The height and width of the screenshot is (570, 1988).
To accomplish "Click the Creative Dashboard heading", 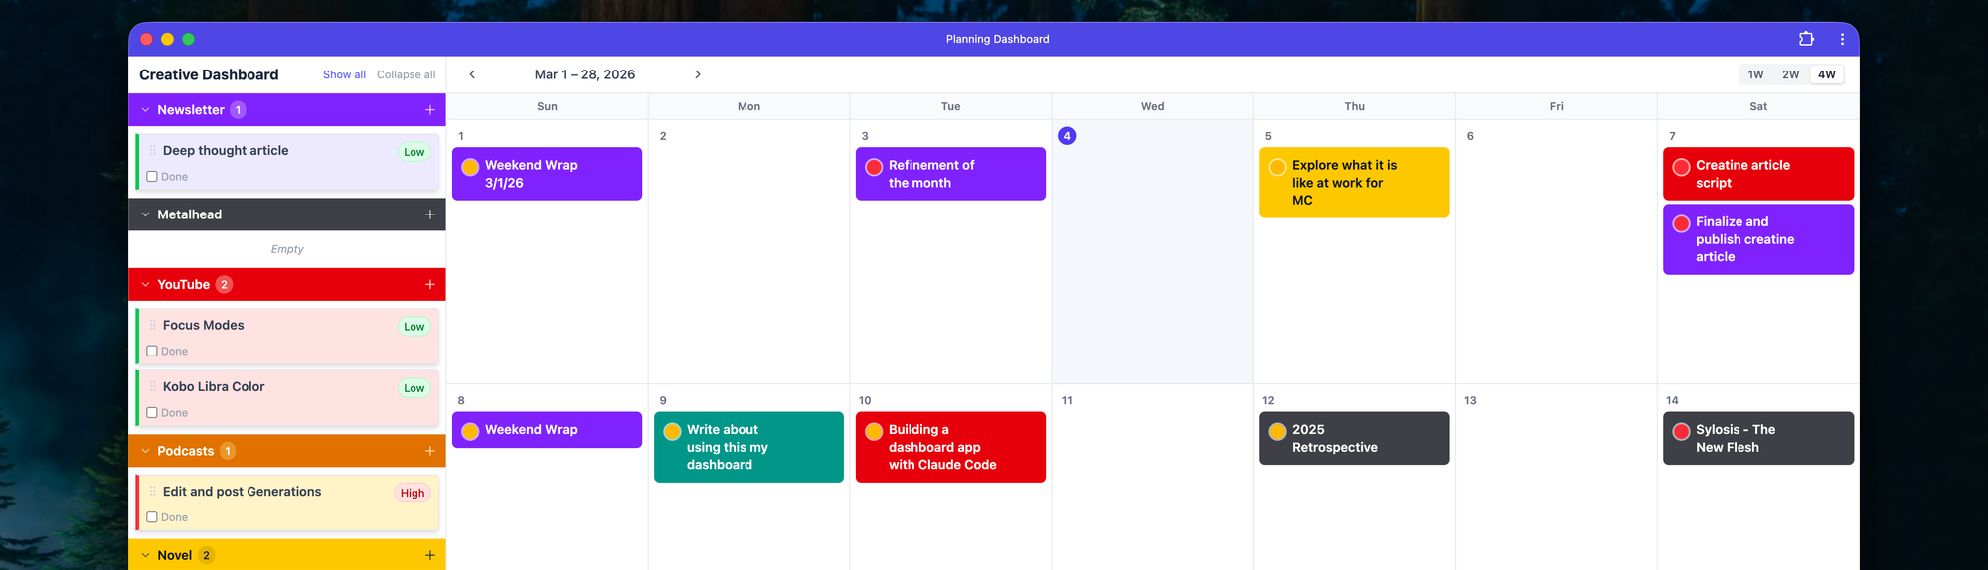I will tap(209, 74).
